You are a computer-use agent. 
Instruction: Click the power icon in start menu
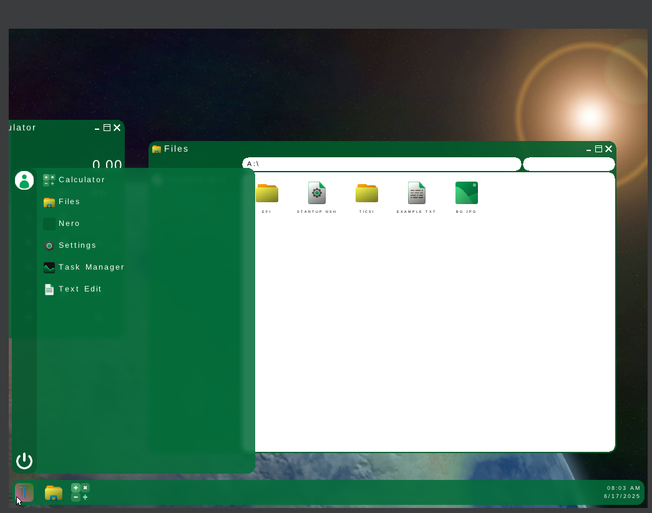24,461
